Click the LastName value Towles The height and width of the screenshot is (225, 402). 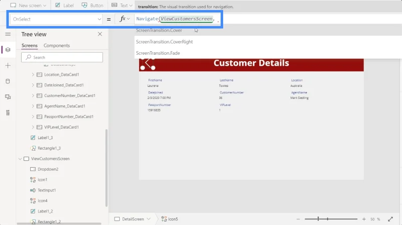click(224, 85)
